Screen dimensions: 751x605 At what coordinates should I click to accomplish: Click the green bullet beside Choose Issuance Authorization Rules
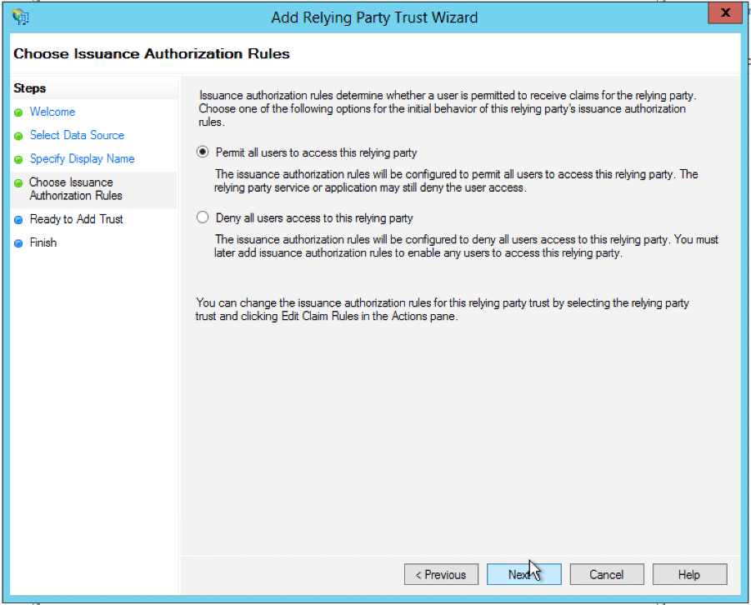(x=18, y=183)
